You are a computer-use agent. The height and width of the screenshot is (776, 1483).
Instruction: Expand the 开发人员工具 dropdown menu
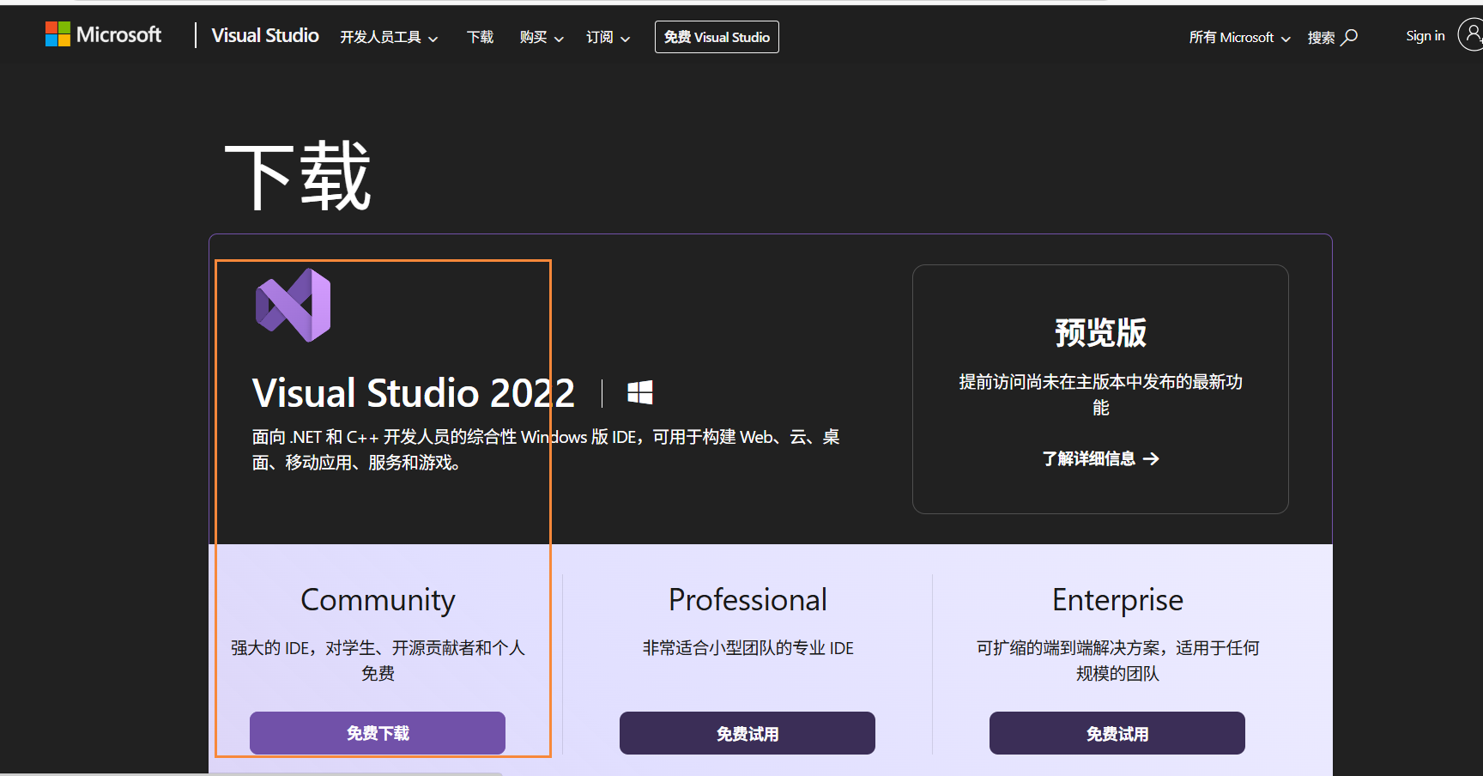389,37
